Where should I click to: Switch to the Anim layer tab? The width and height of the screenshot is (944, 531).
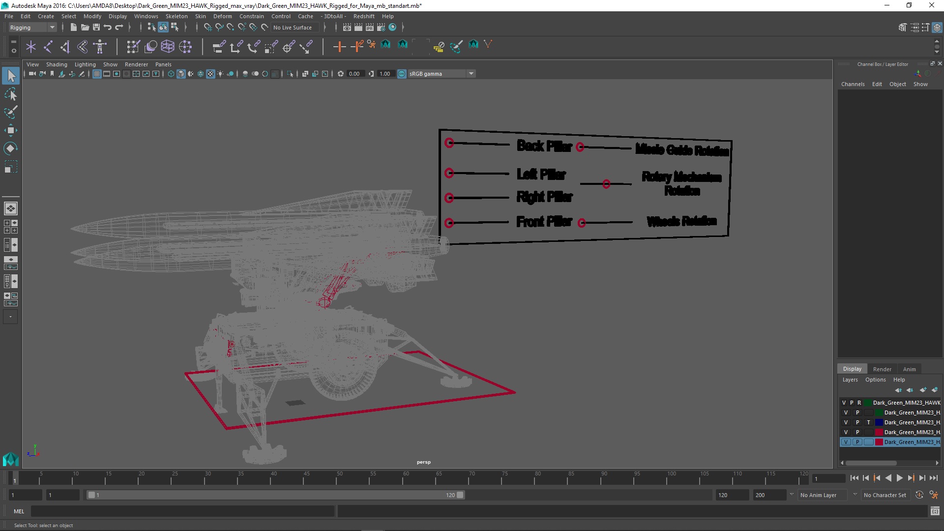909,369
